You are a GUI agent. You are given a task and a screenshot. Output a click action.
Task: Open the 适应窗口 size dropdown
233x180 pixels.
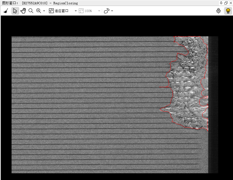(x=76, y=11)
